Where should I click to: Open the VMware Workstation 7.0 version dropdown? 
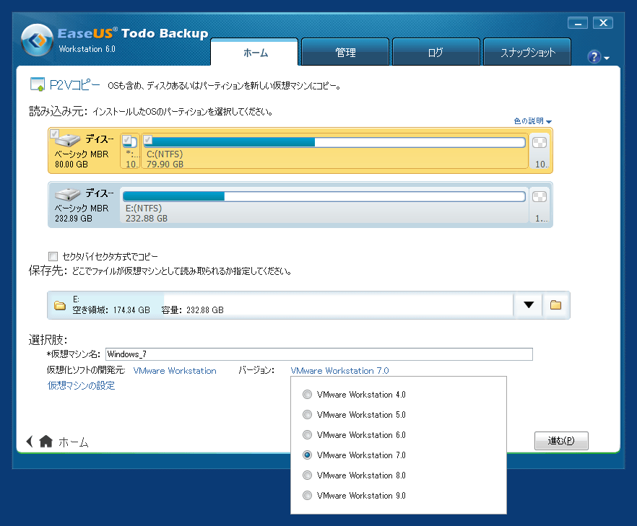click(x=339, y=371)
